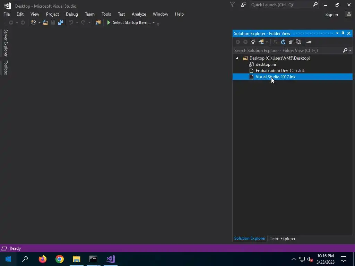Open the Edit menu

pyautogui.click(x=20, y=14)
